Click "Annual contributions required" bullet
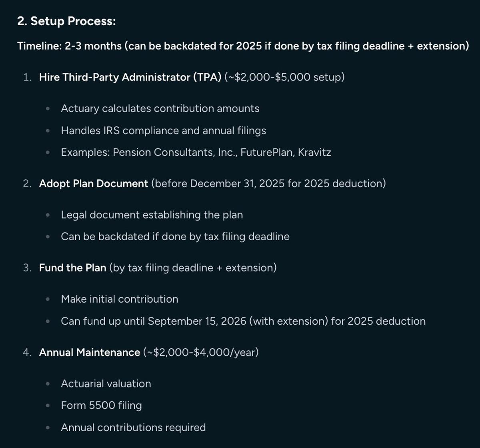 tap(133, 428)
